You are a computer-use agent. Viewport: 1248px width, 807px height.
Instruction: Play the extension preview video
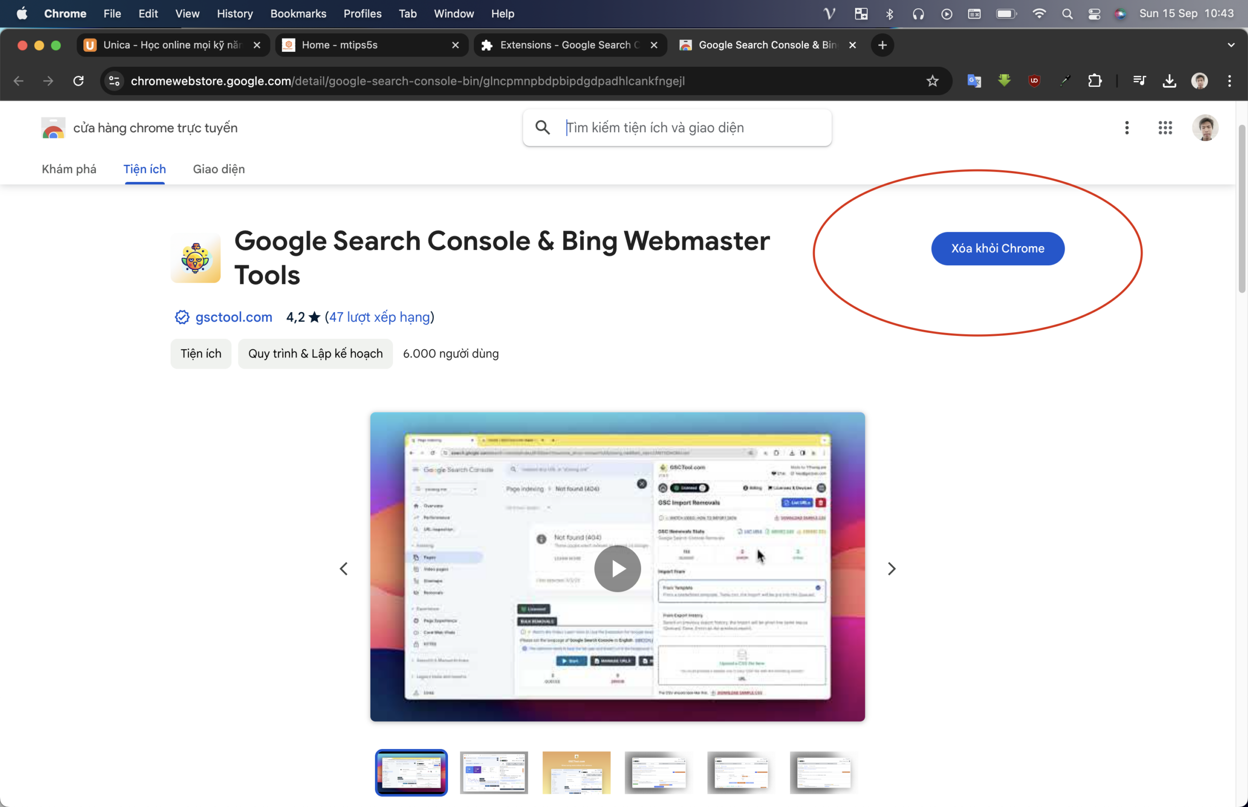pyautogui.click(x=617, y=569)
